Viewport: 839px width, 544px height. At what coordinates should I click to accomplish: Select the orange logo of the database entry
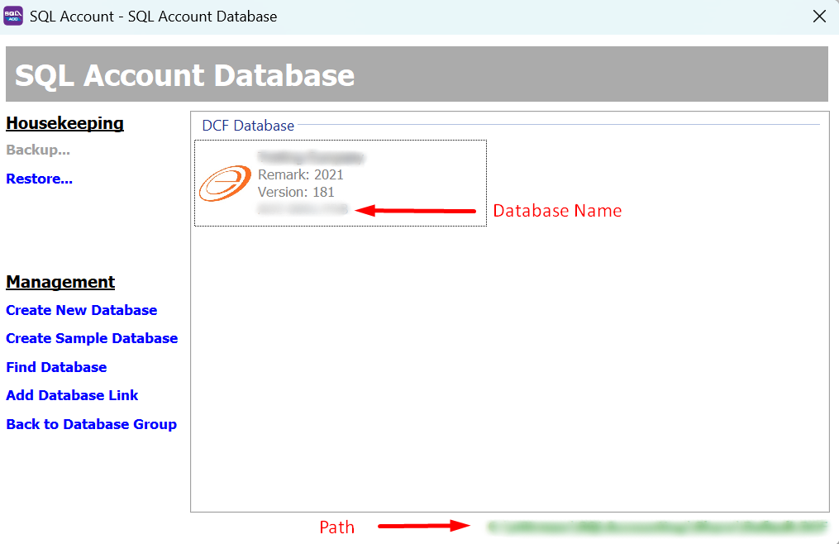click(x=225, y=183)
